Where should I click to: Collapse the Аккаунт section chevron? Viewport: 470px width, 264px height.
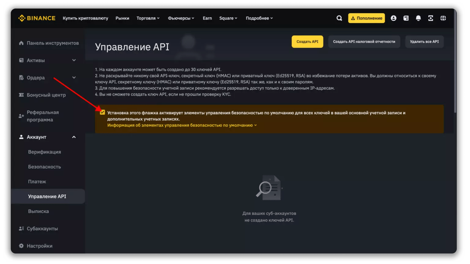point(74,137)
